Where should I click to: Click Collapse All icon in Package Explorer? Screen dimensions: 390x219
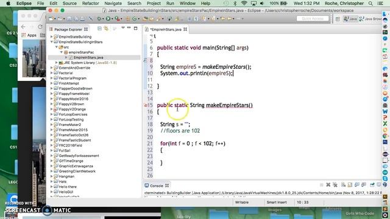[99, 29]
